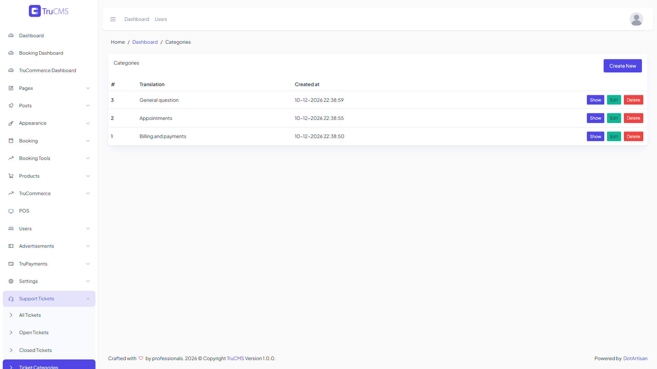Open the user avatar profile menu

(x=636, y=19)
